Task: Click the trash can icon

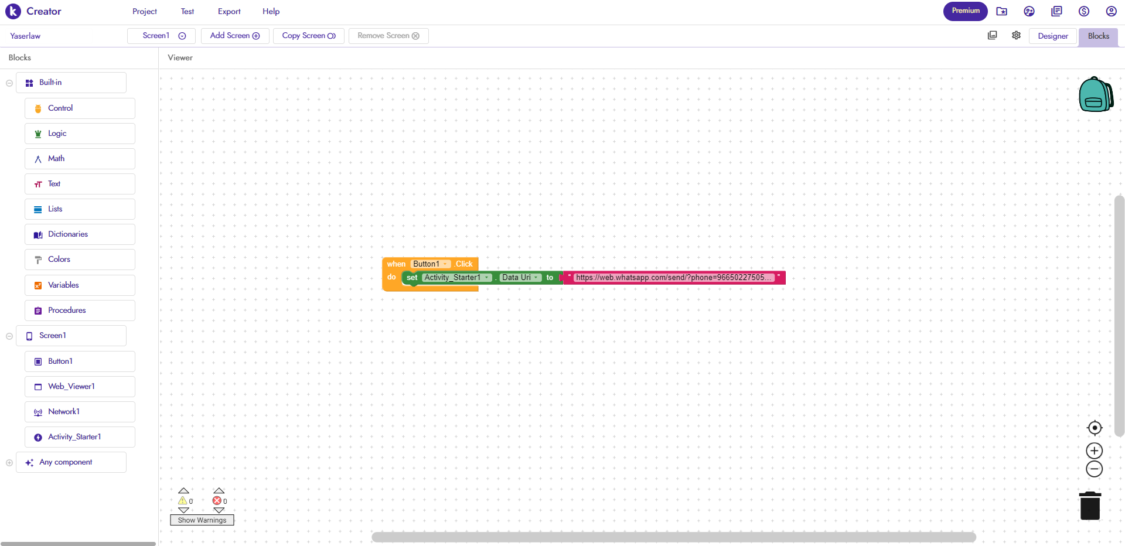Action: [x=1090, y=506]
